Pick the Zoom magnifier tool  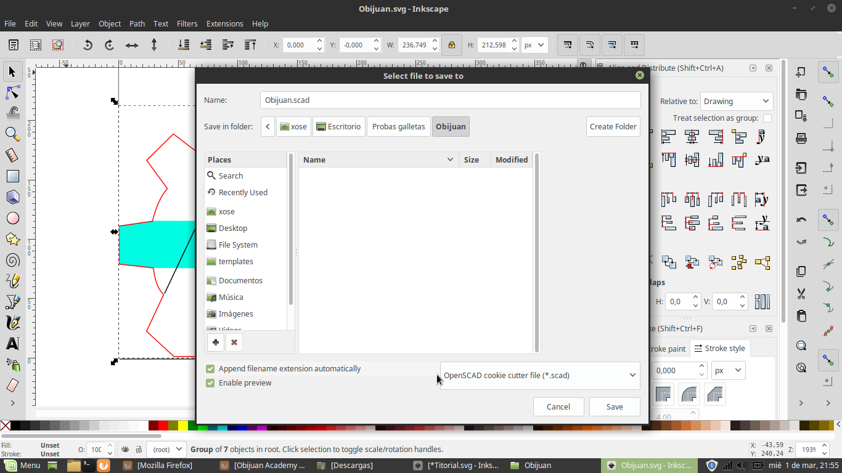tap(12, 134)
